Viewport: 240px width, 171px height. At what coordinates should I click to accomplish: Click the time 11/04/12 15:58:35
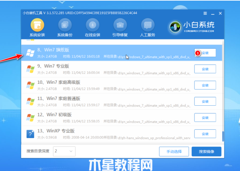[86, 121]
